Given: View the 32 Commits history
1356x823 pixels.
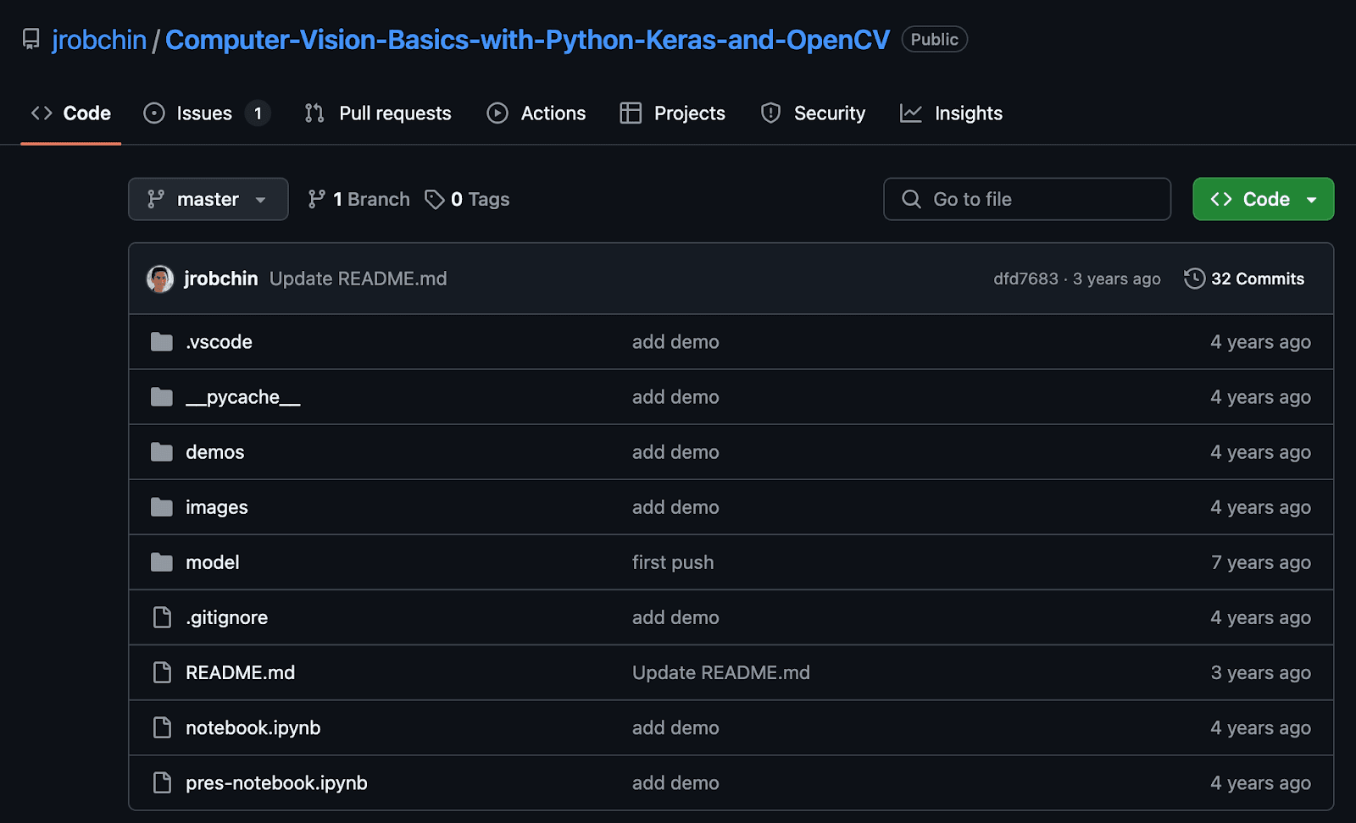Looking at the screenshot, I should coord(1244,279).
